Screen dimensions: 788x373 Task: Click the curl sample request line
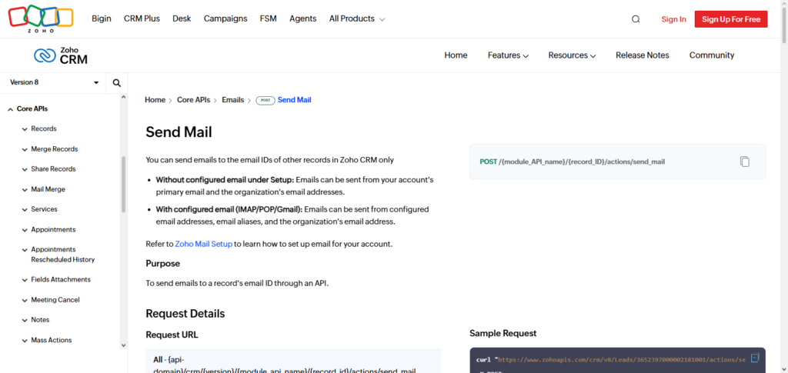611,360
